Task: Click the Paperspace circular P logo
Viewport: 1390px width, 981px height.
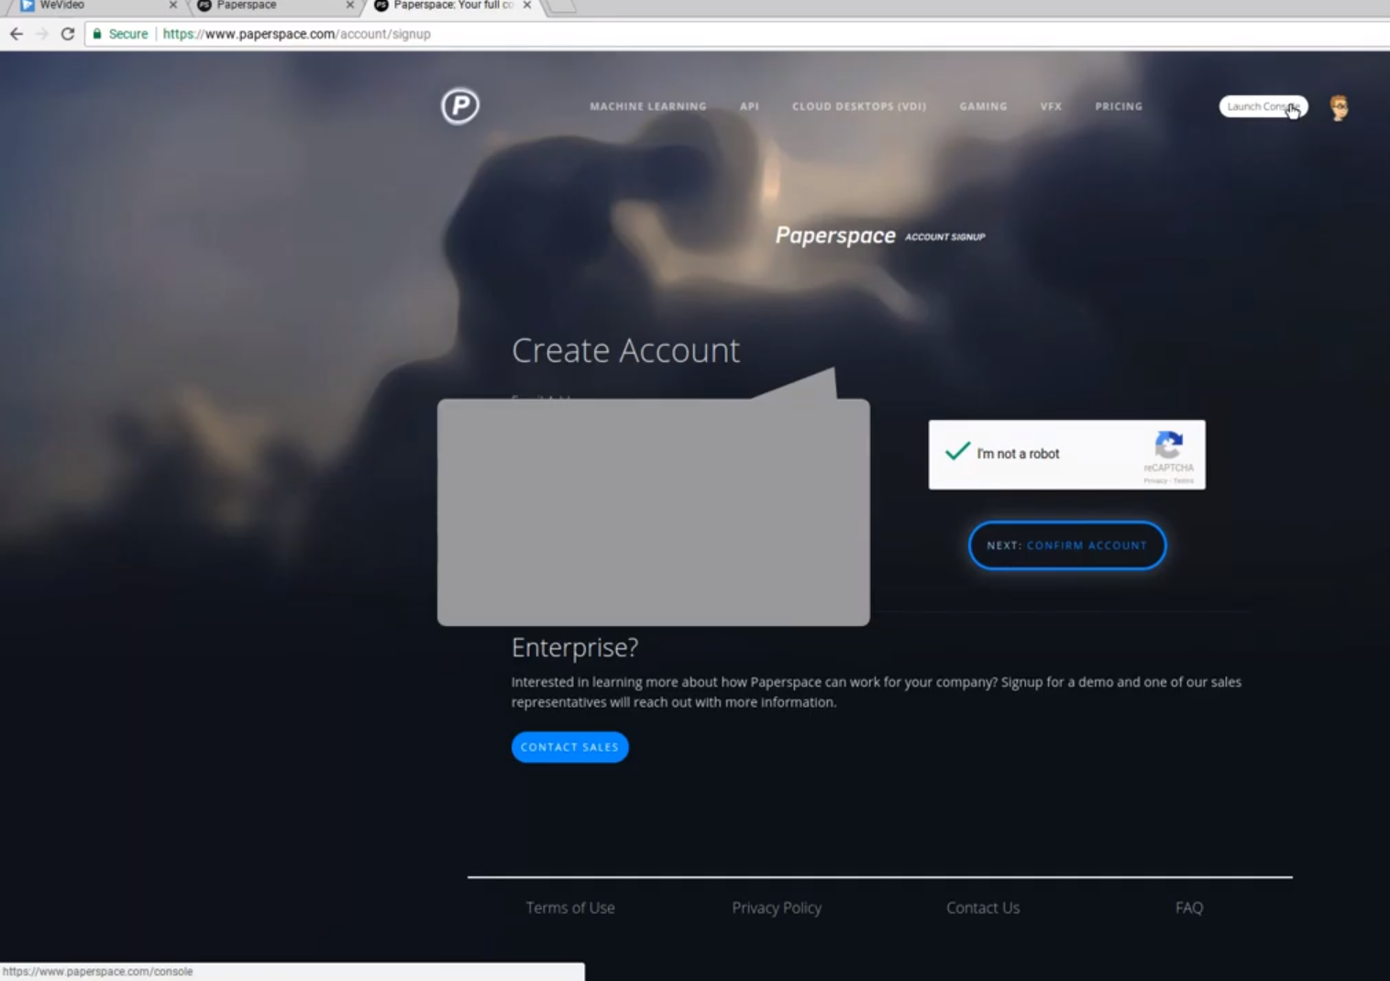Action: [x=460, y=105]
